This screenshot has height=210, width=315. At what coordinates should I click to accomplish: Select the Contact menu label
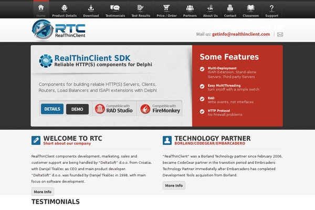tap(230, 16)
